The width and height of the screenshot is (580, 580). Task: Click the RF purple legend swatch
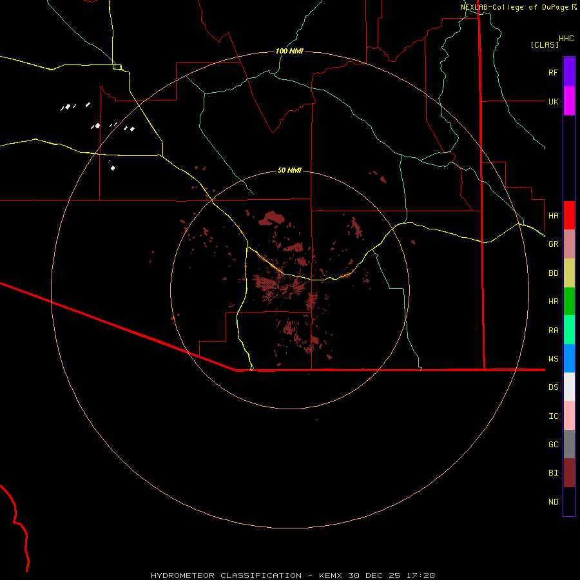pyautogui.click(x=569, y=72)
